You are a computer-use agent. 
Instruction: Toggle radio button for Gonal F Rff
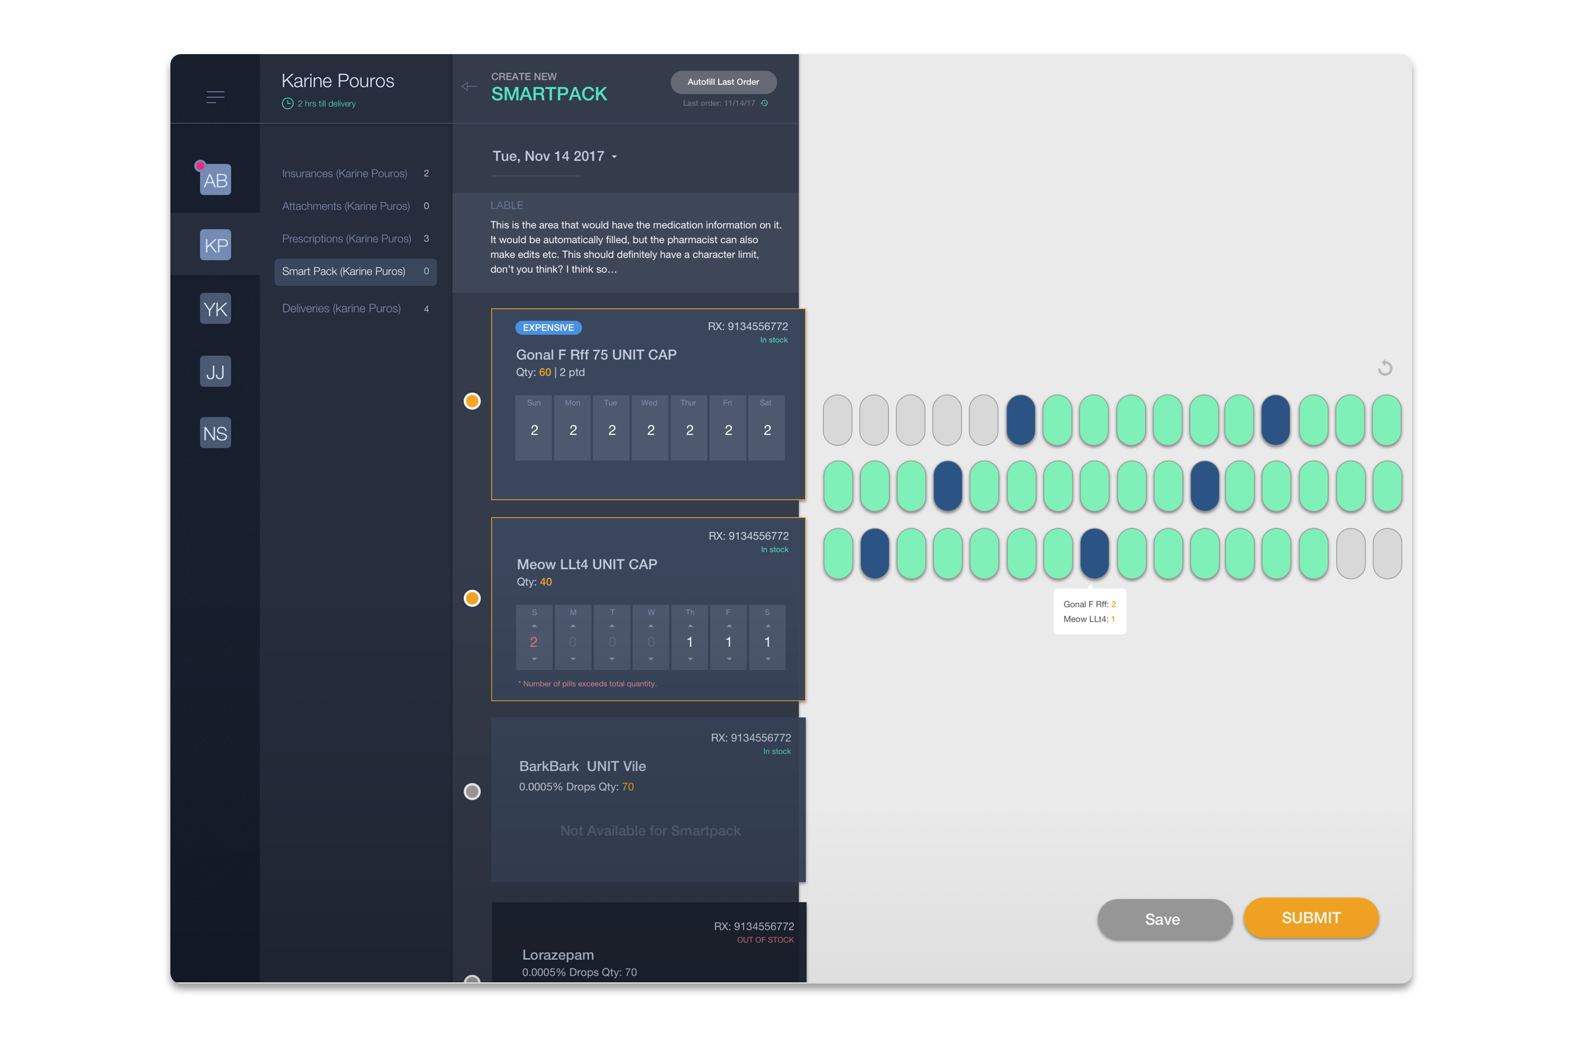coord(472,401)
